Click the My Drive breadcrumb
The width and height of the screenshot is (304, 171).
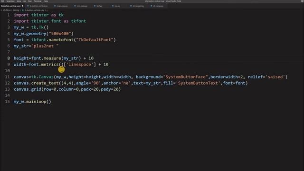[x=7, y=10]
